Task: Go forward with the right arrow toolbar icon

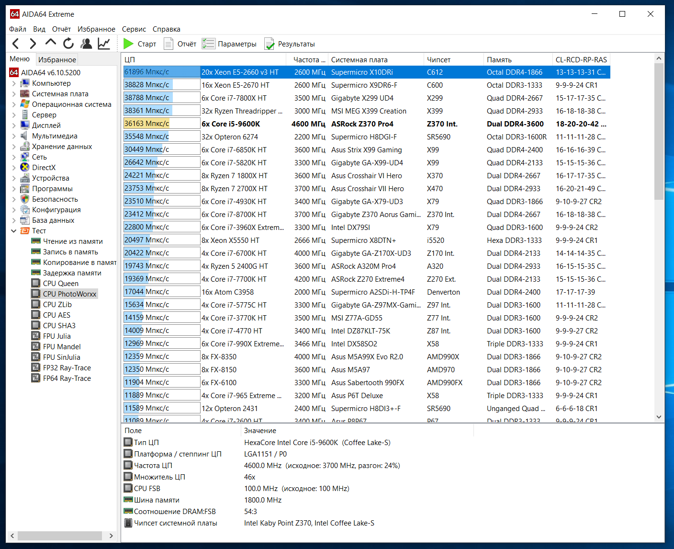Action: (x=33, y=44)
